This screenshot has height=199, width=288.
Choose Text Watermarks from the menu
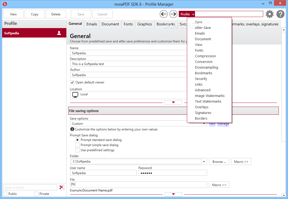(x=208, y=101)
